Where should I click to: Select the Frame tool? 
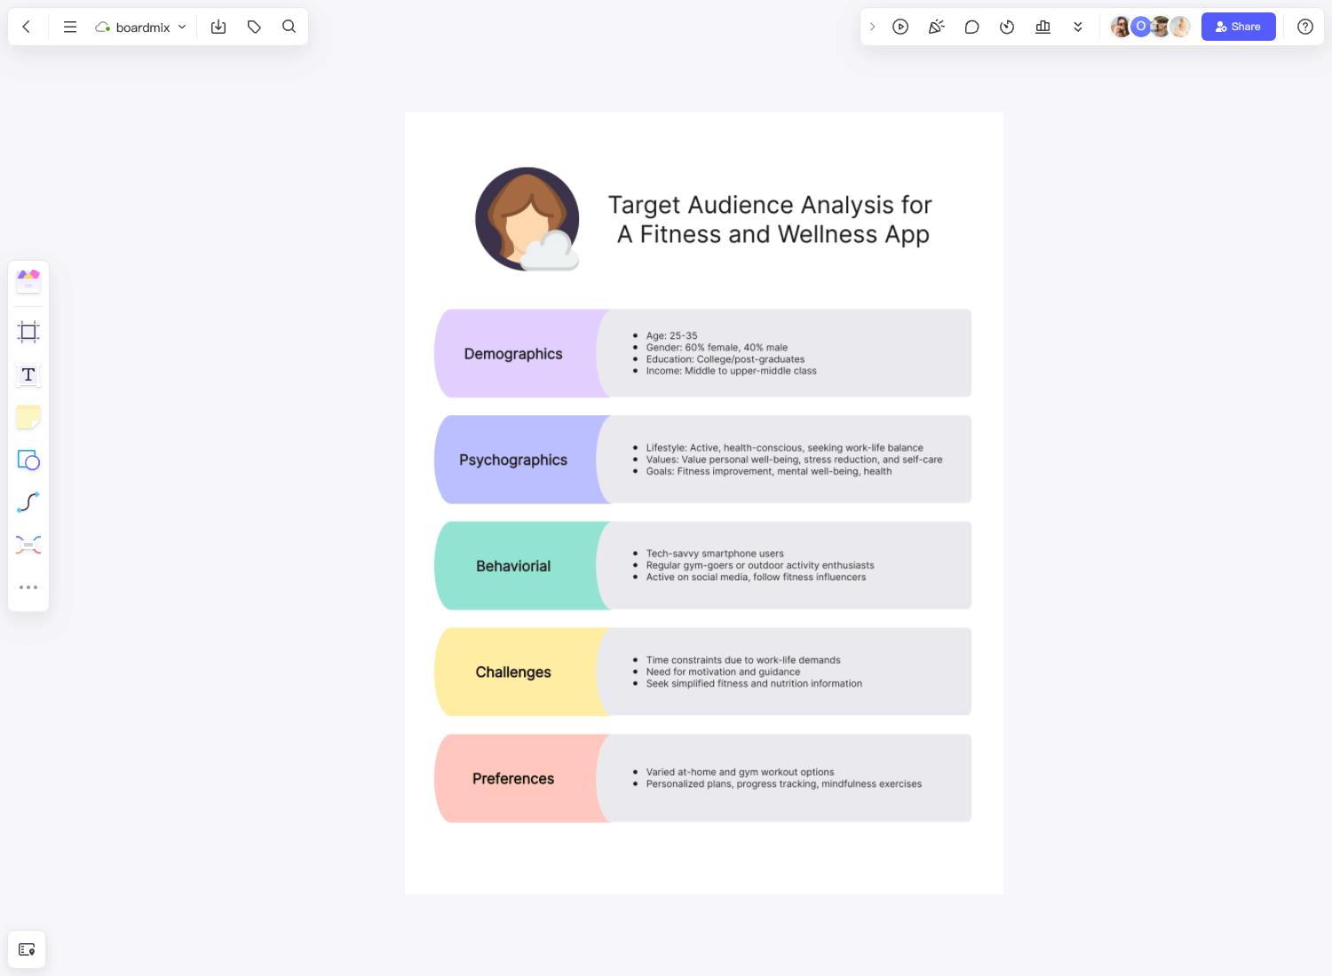click(x=28, y=331)
